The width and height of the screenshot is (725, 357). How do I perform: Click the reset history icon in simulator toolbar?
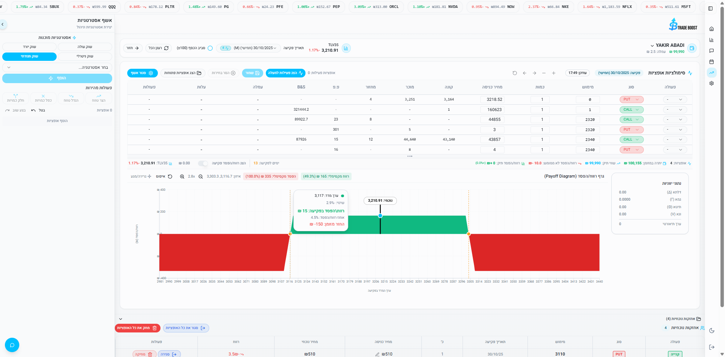[x=515, y=73]
